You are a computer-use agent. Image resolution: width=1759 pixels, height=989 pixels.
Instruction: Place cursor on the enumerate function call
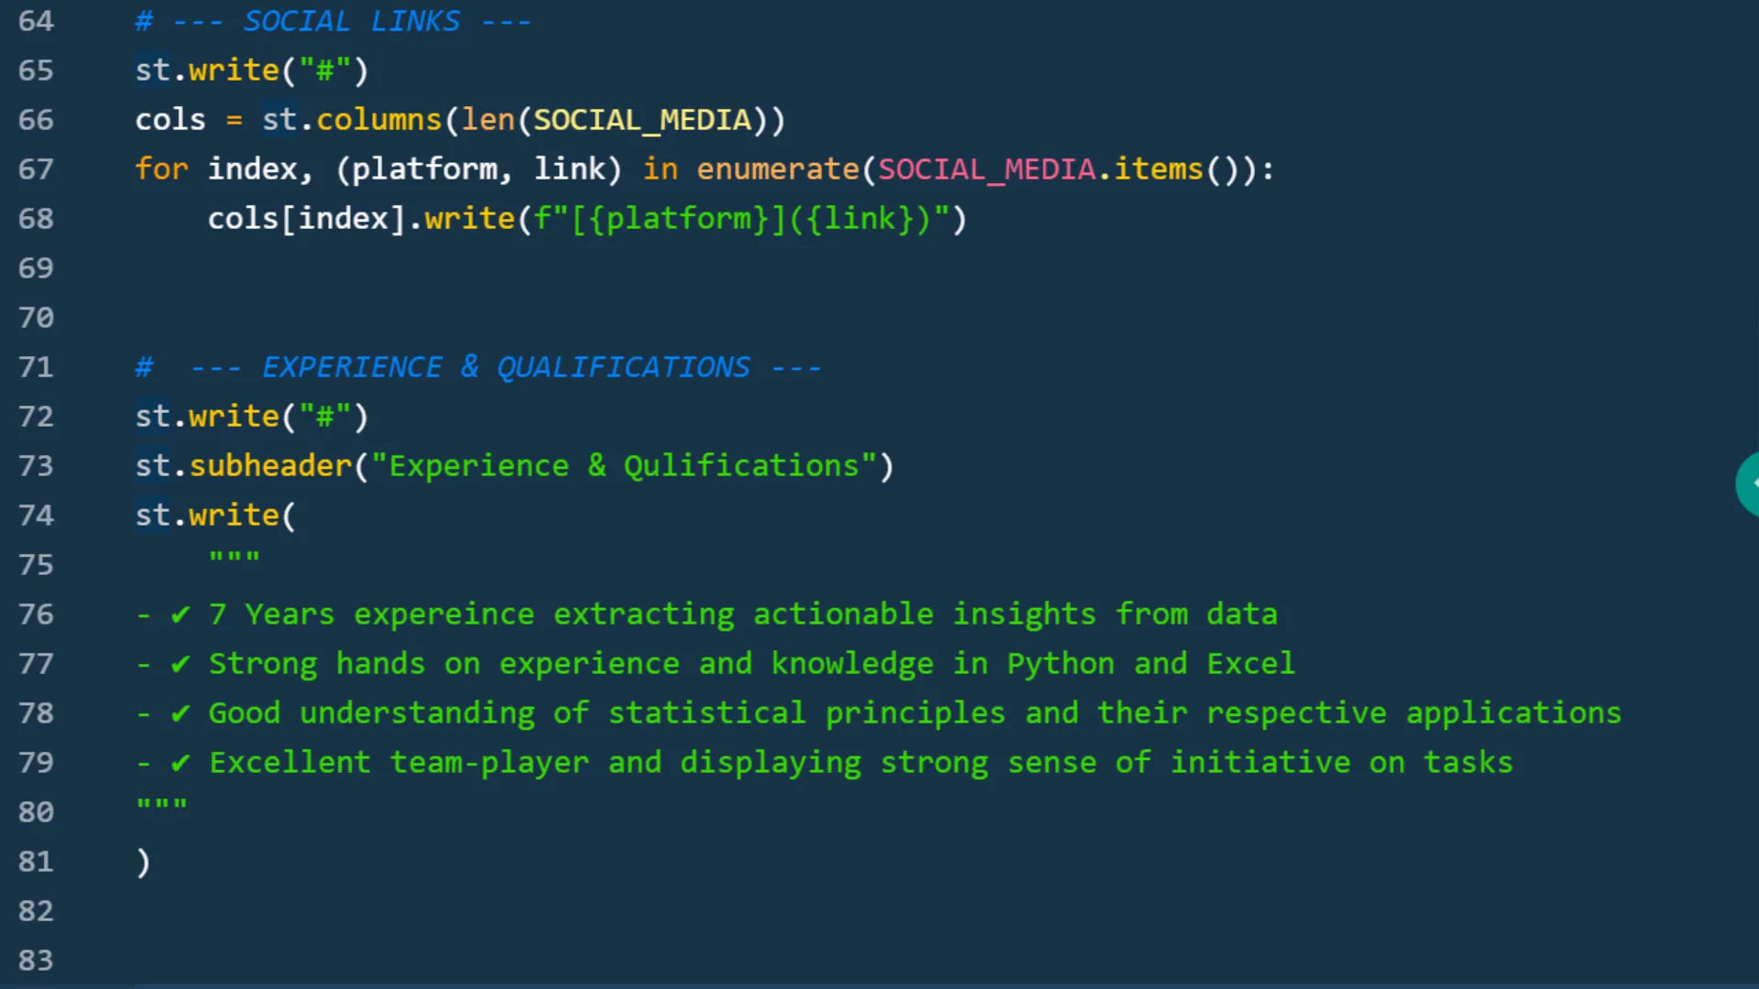(777, 169)
